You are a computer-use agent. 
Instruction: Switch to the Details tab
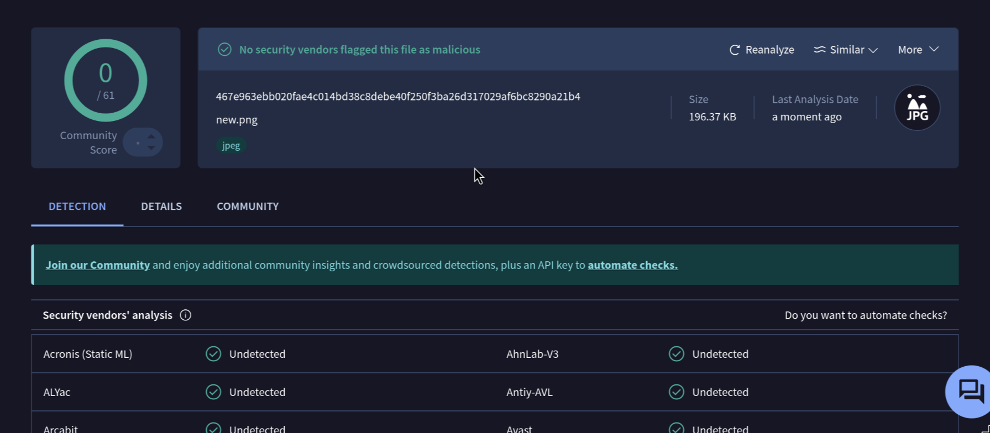(x=161, y=207)
